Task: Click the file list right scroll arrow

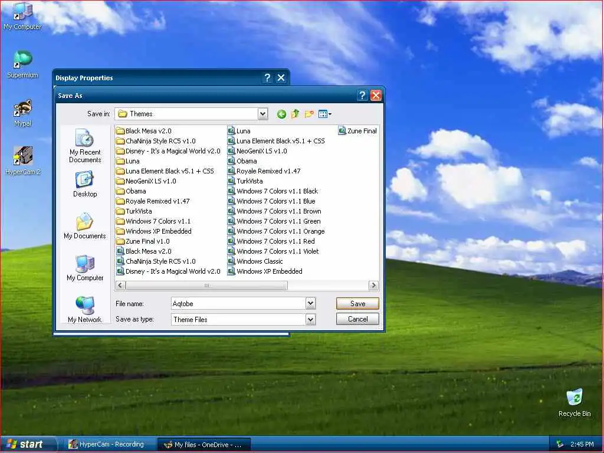Action: pyautogui.click(x=373, y=285)
